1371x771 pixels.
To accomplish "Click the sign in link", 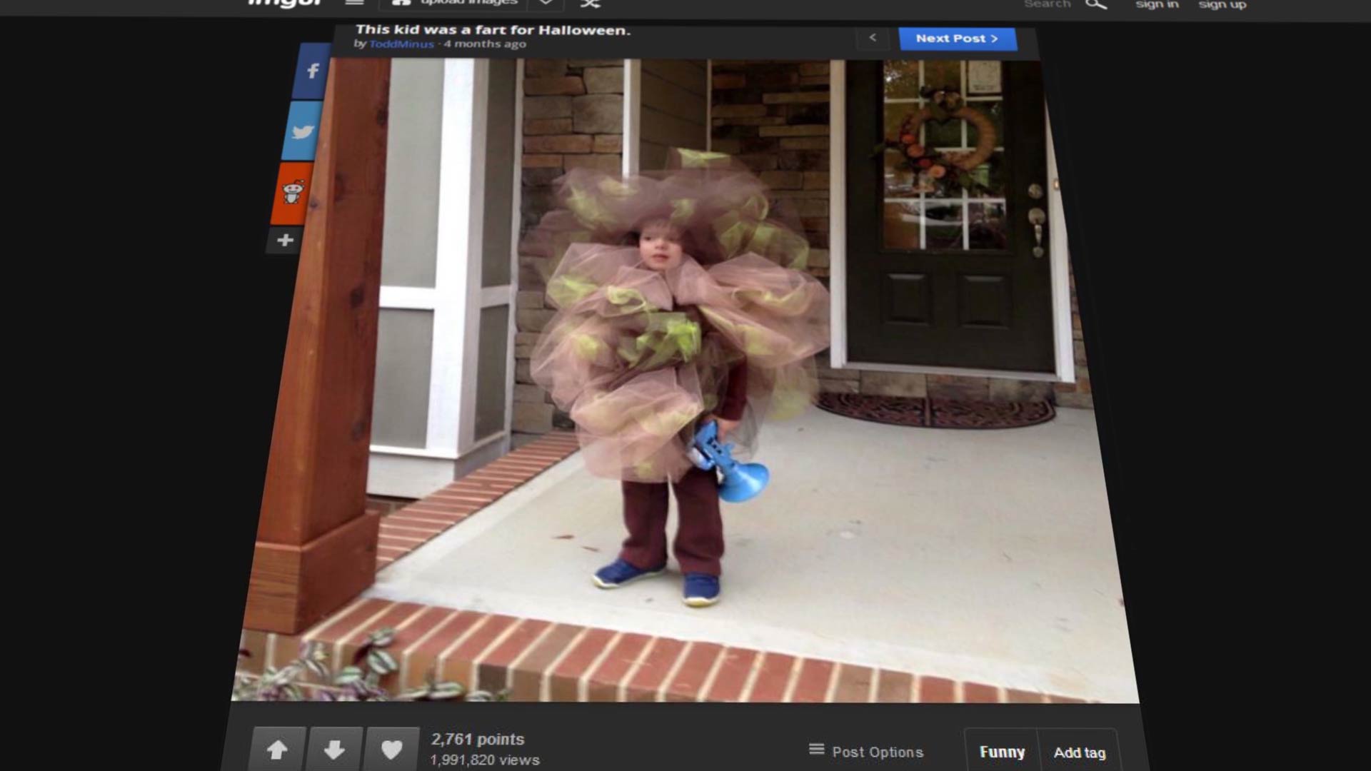I will coord(1157,4).
